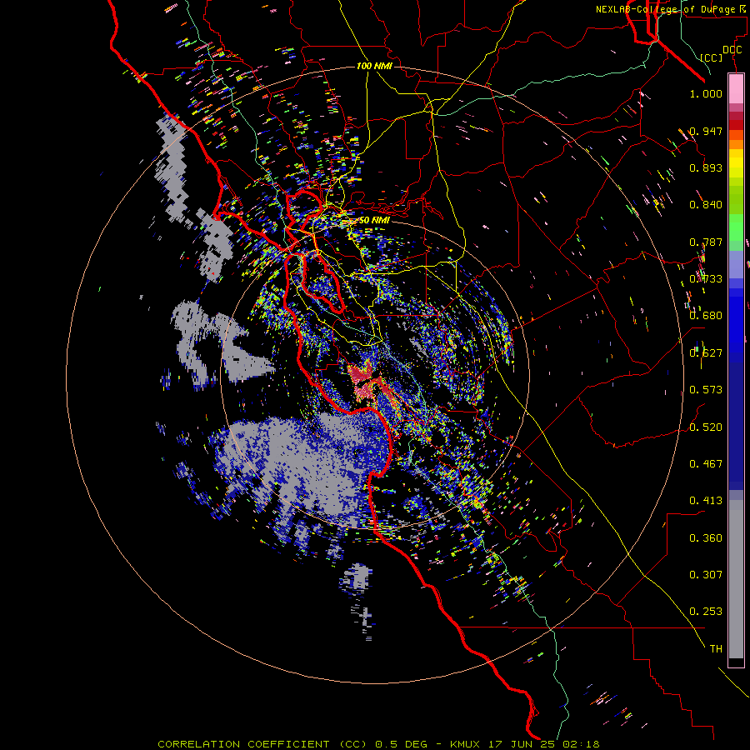This screenshot has height=750, width=750.
Task: Click the 50 NMI range ring label
Action: [374, 221]
